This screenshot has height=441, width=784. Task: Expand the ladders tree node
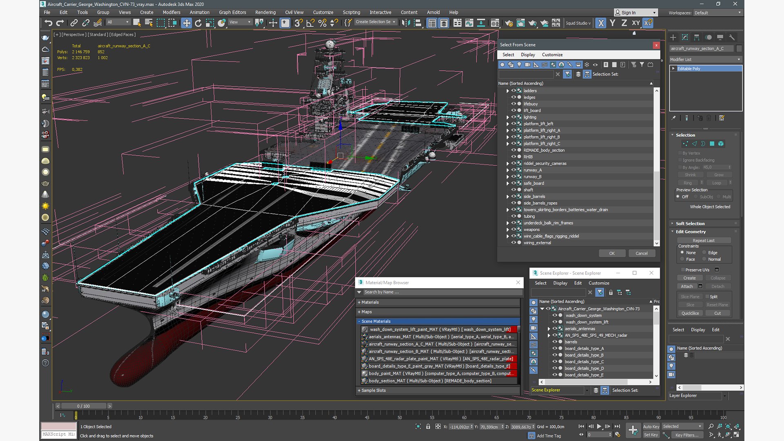(x=508, y=91)
